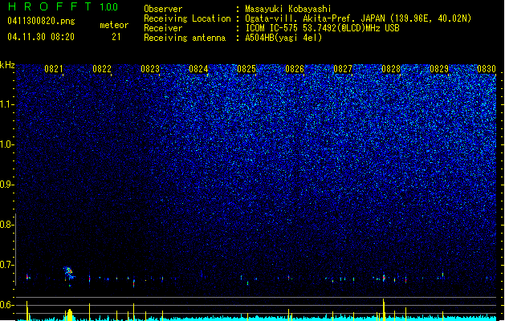Click the 'Receiver' field label
The image size is (505, 321).
[163, 28]
